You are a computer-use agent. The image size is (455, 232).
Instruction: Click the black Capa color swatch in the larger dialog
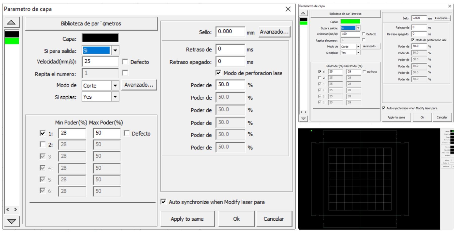click(100, 38)
